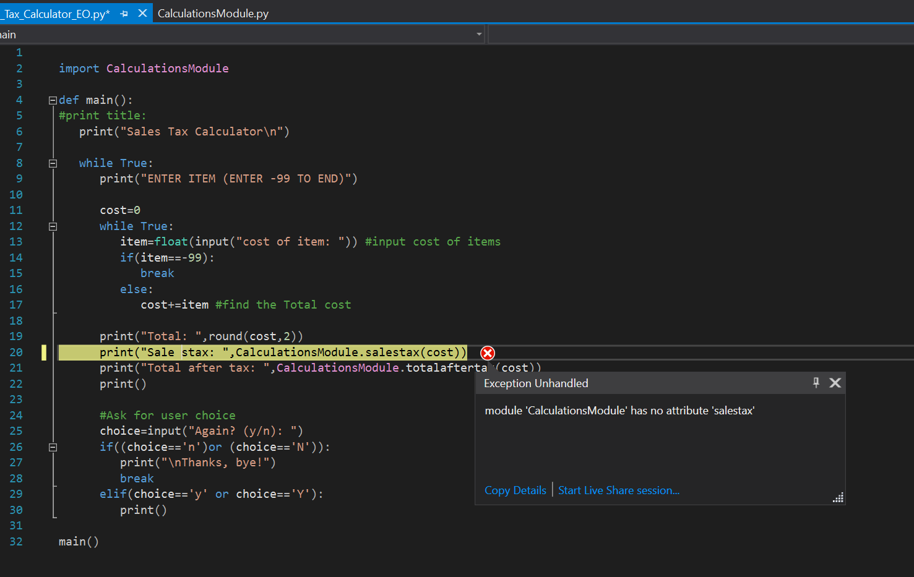Pin the Exception Unhandled popup
914x577 pixels.
(x=816, y=383)
